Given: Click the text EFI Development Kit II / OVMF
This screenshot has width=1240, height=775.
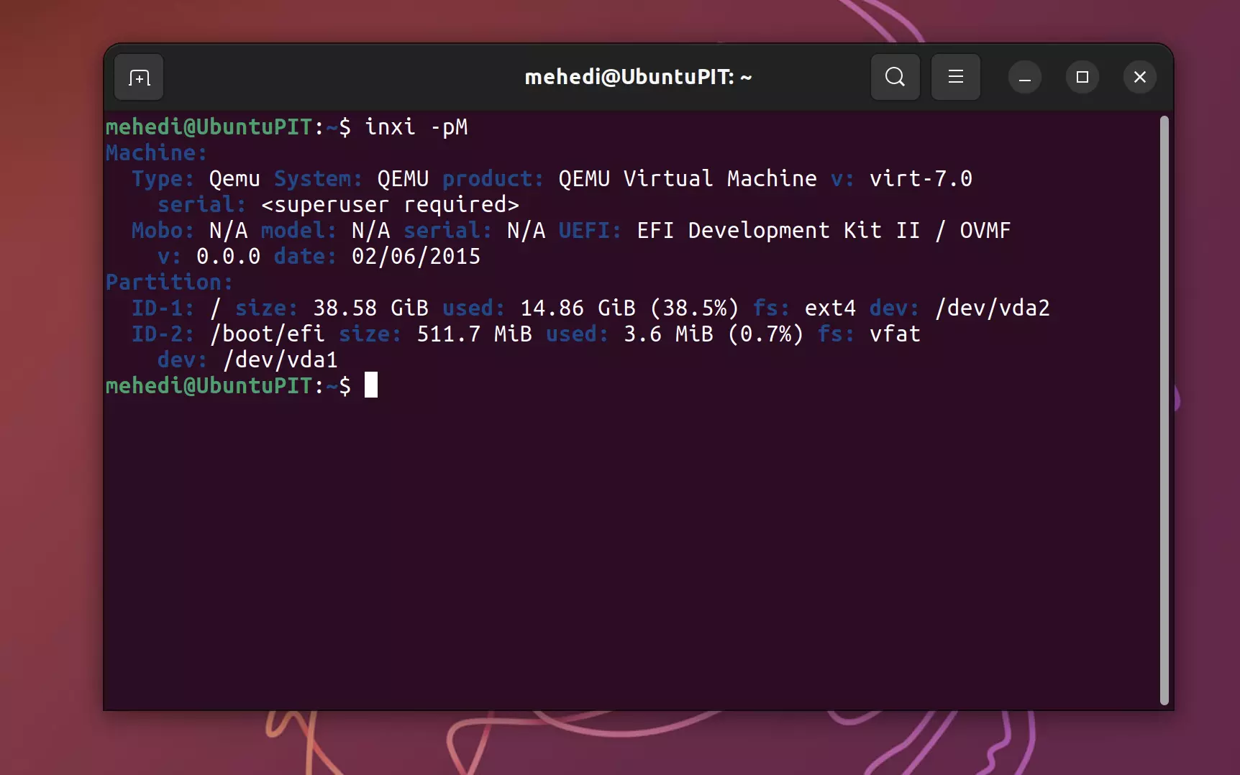Looking at the screenshot, I should (x=824, y=231).
